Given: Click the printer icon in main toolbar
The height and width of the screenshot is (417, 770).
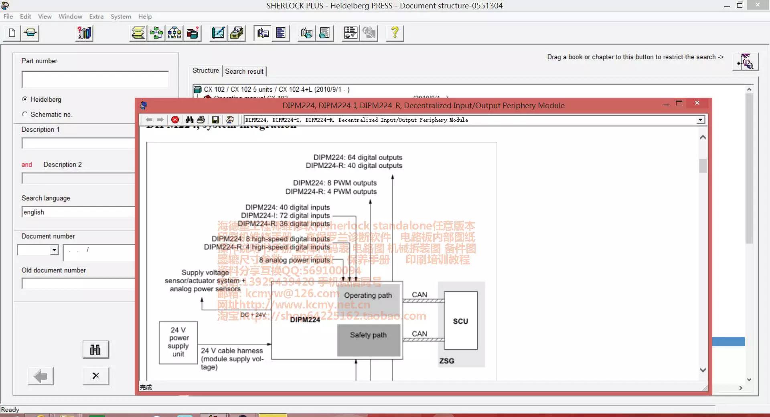Looking at the screenshot, I should click(x=30, y=33).
